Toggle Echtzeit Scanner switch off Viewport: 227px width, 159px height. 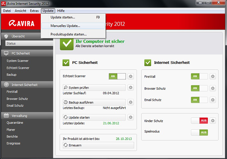(117, 77)
